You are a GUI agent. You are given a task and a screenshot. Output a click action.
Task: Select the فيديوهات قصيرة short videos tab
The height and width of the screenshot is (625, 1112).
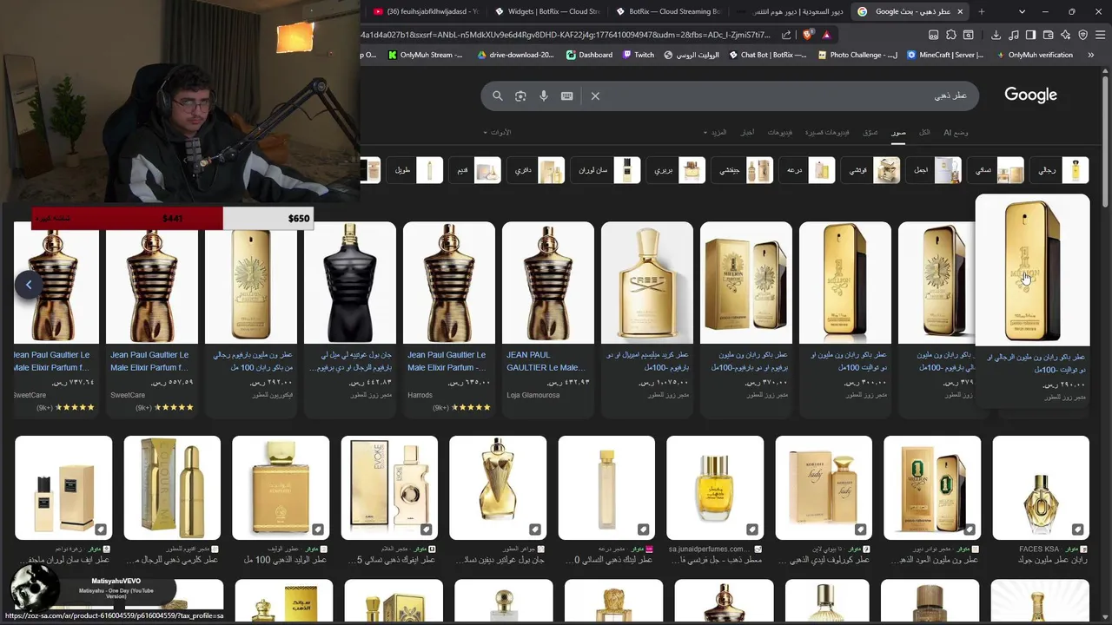click(827, 133)
